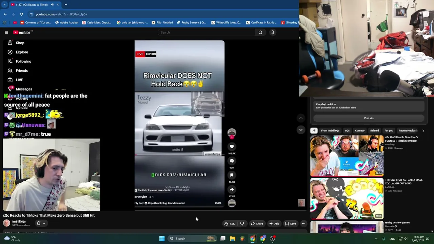Image resolution: width=434 pixels, height=244 pixels.
Task: Select the 'xQc' filter chip
Action: (347, 130)
